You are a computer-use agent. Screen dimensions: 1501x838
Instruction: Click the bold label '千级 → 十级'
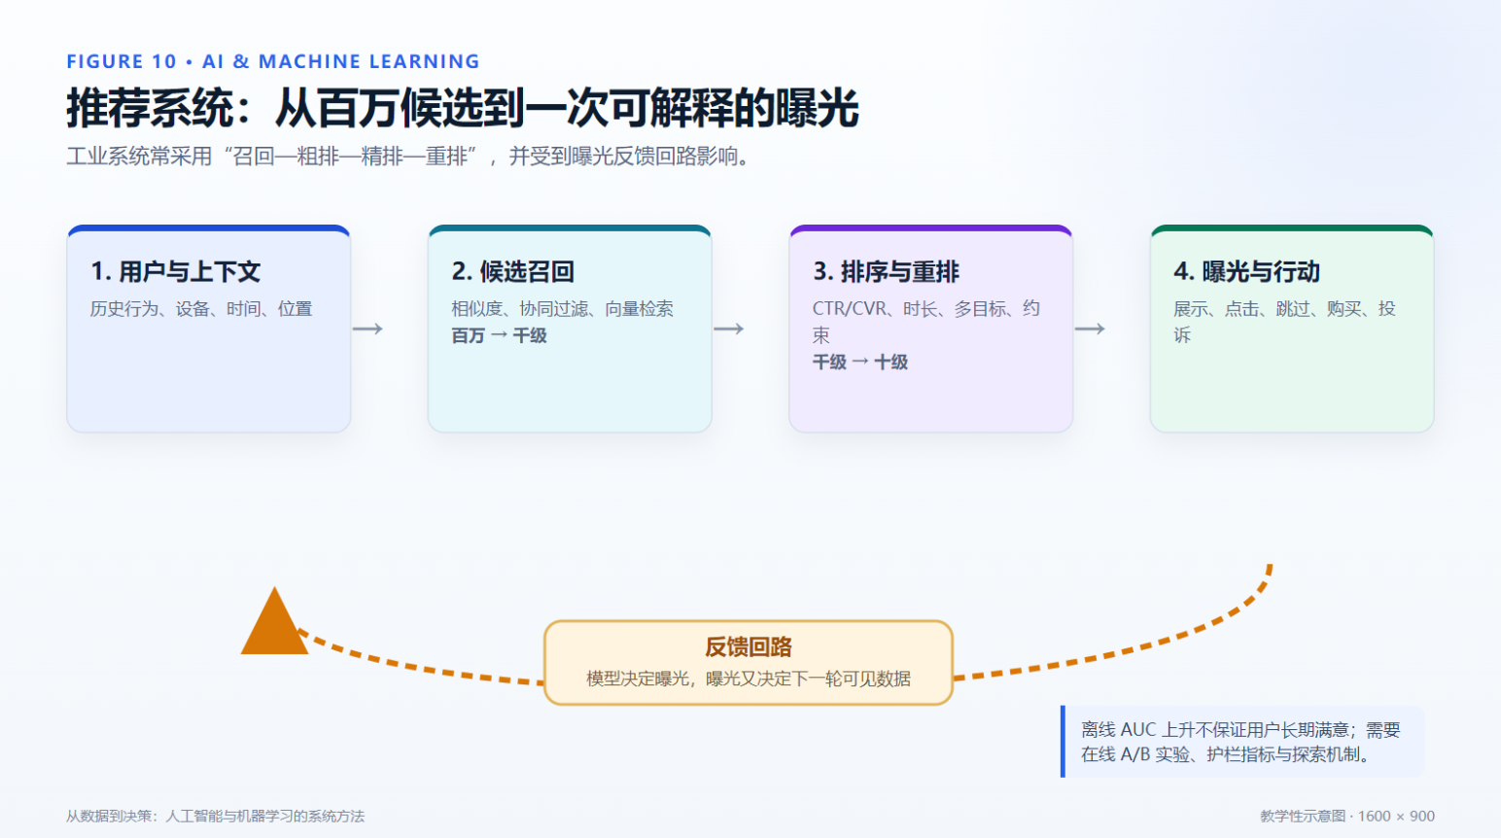860,362
